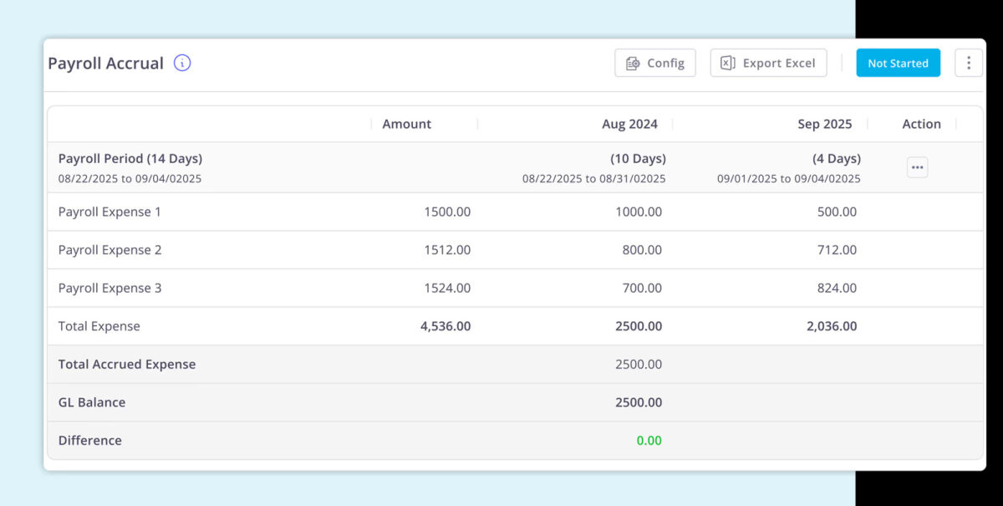The height and width of the screenshot is (506, 1003).
Task: Toggle the Not Started status to change state
Action: (x=898, y=62)
